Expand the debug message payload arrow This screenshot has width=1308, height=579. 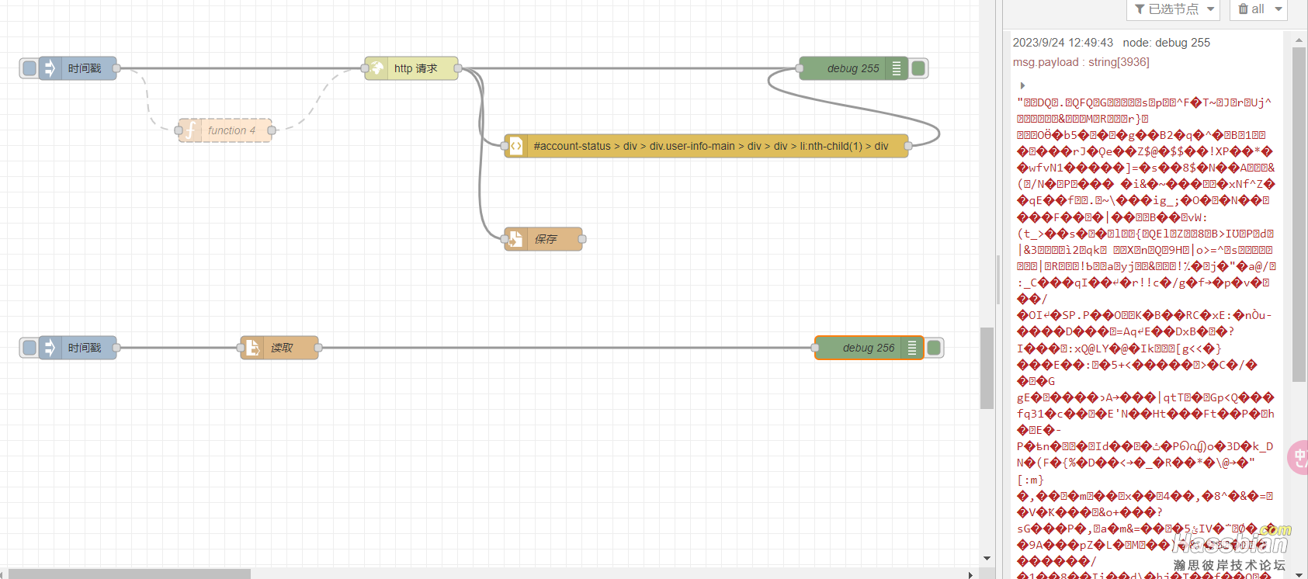tap(1022, 85)
